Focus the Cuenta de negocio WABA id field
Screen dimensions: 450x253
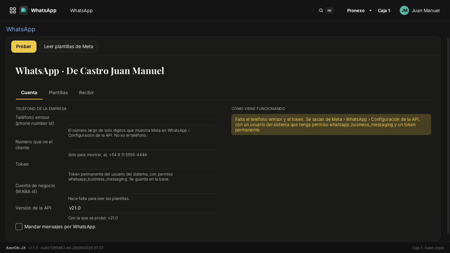pyautogui.click(x=142, y=188)
